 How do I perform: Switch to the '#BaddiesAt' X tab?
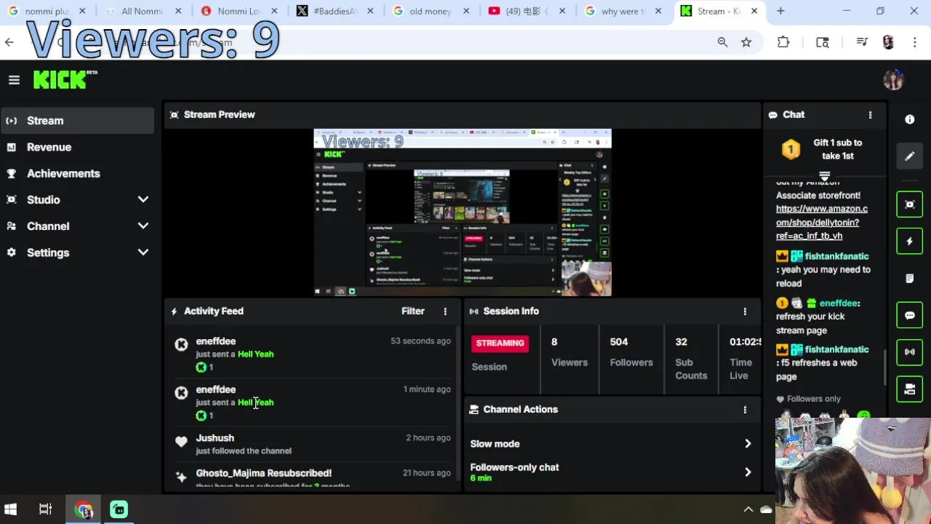click(334, 12)
